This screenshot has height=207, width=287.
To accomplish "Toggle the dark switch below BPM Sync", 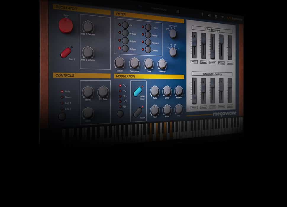I will 138,112.
